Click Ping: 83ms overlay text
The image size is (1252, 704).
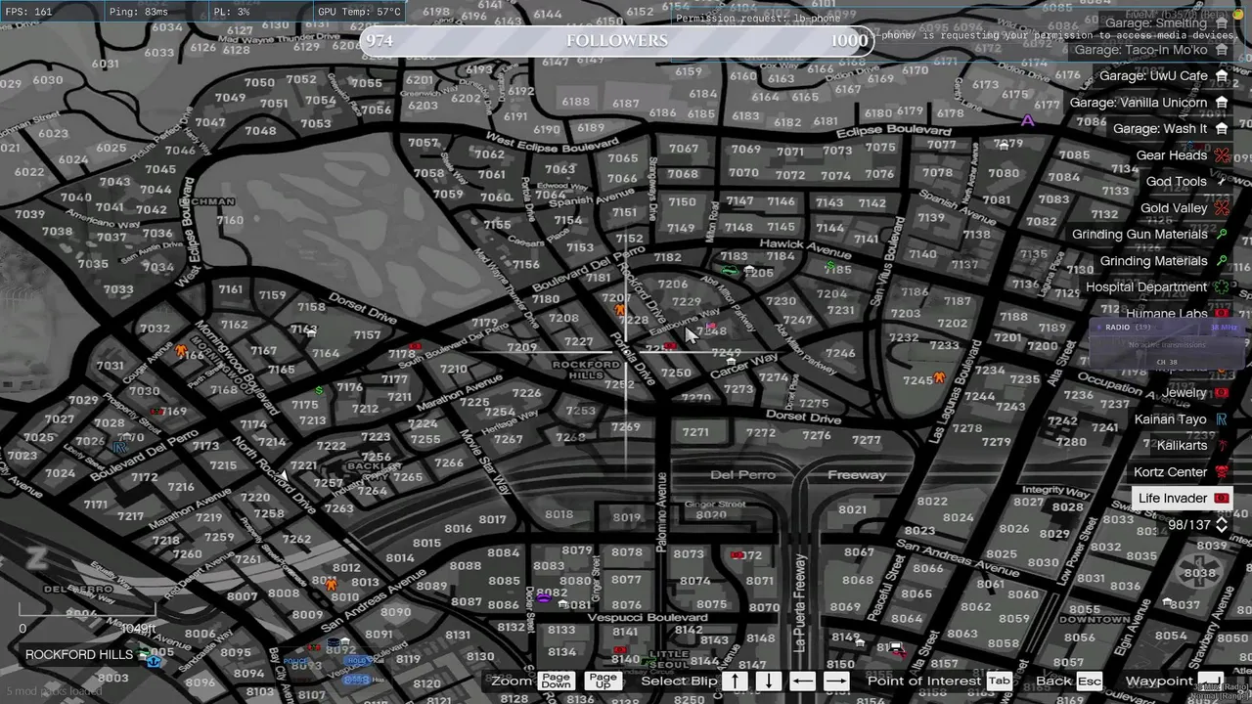(138, 12)
